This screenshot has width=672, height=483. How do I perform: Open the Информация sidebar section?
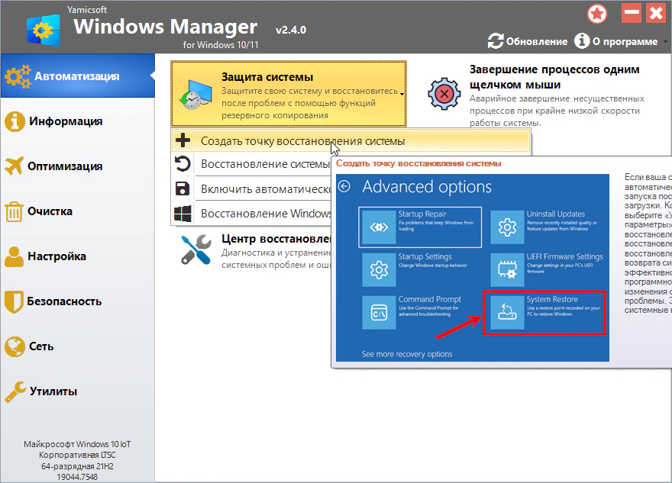coord(78,121)
